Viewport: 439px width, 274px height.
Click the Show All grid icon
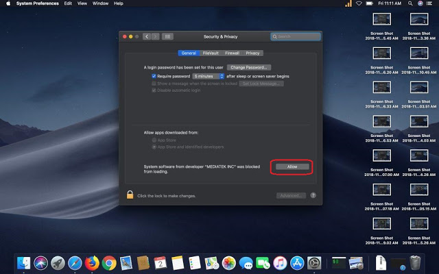[x=167, y=36]
